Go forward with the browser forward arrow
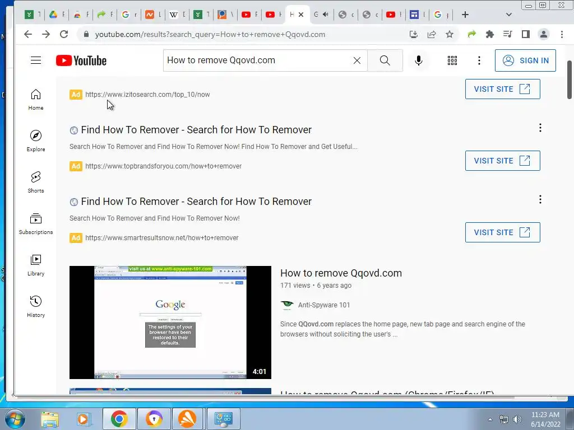The image size is (574, 430). pos(46,34)
